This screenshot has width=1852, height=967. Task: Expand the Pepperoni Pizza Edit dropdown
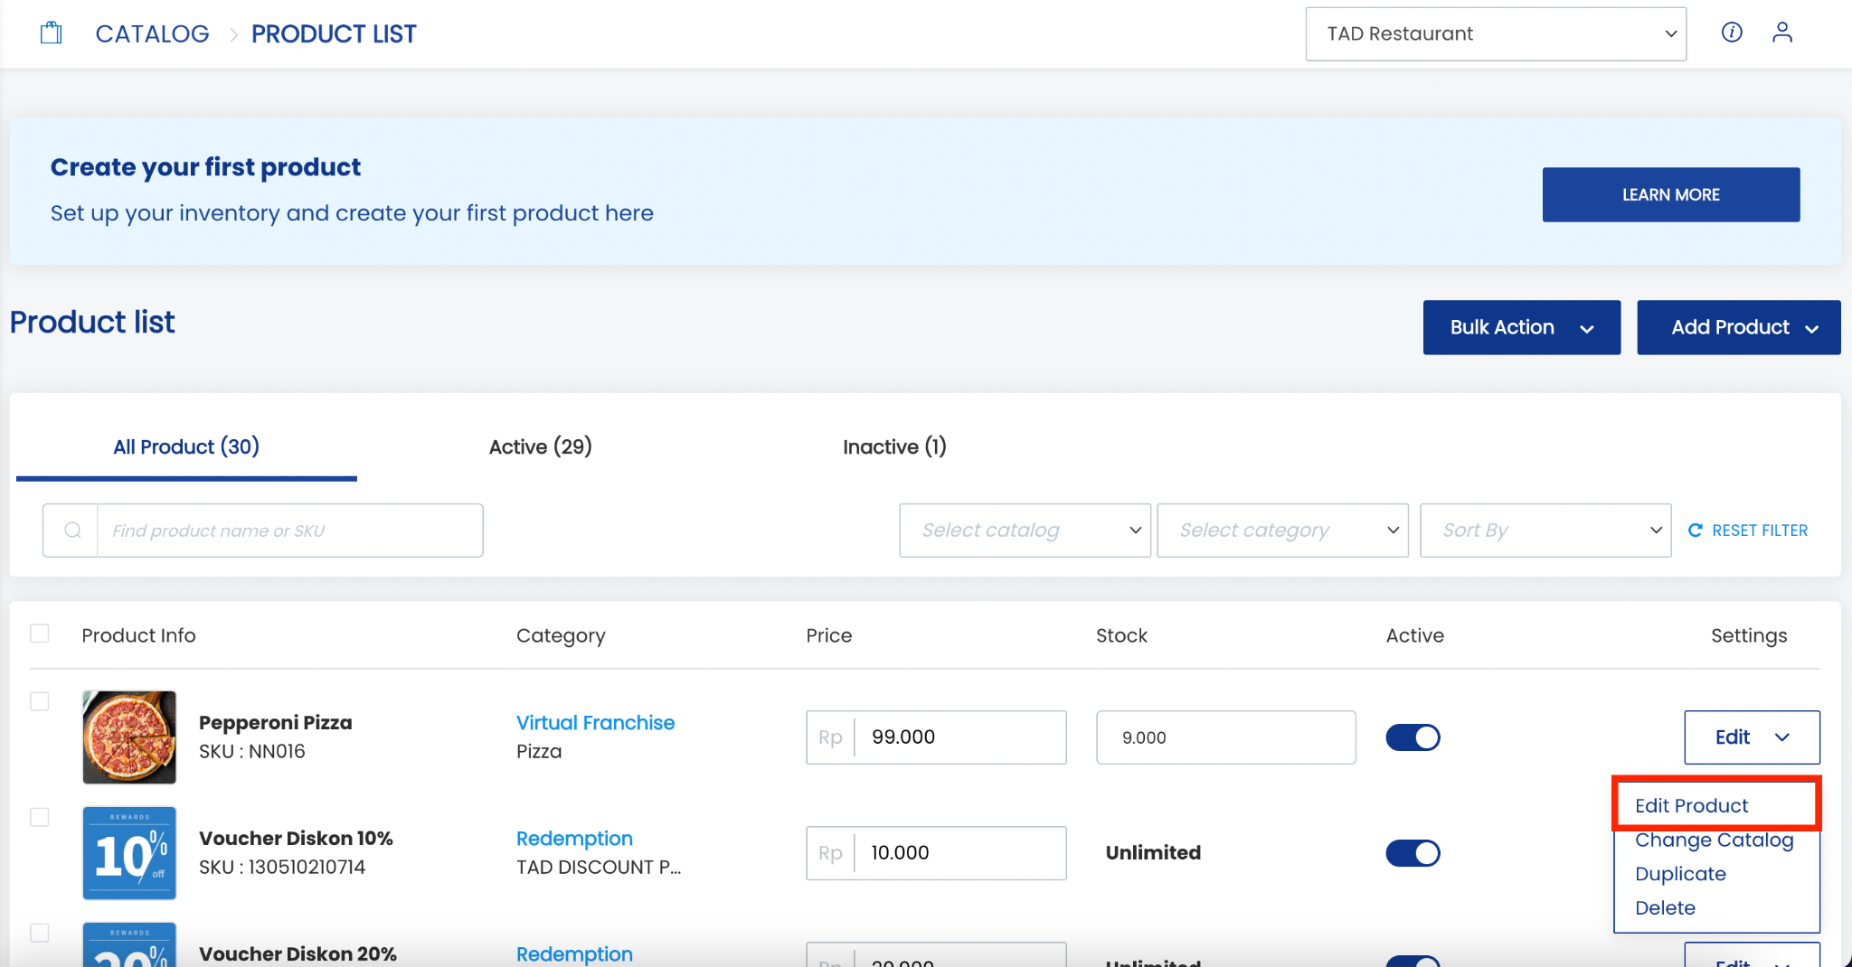1753,737
